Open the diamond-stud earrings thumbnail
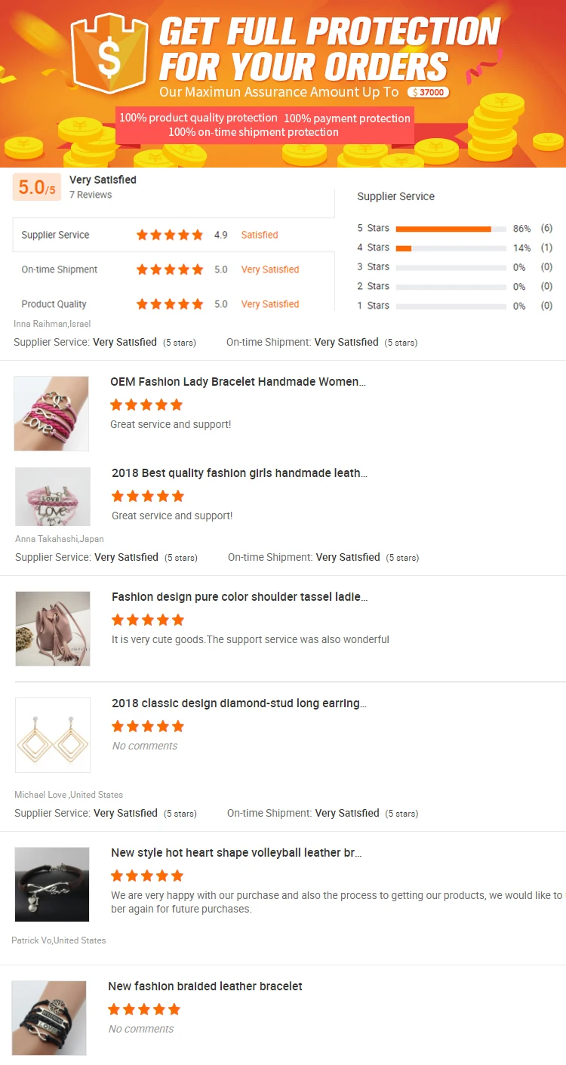 pyautogui.click(x=53, y=735)
